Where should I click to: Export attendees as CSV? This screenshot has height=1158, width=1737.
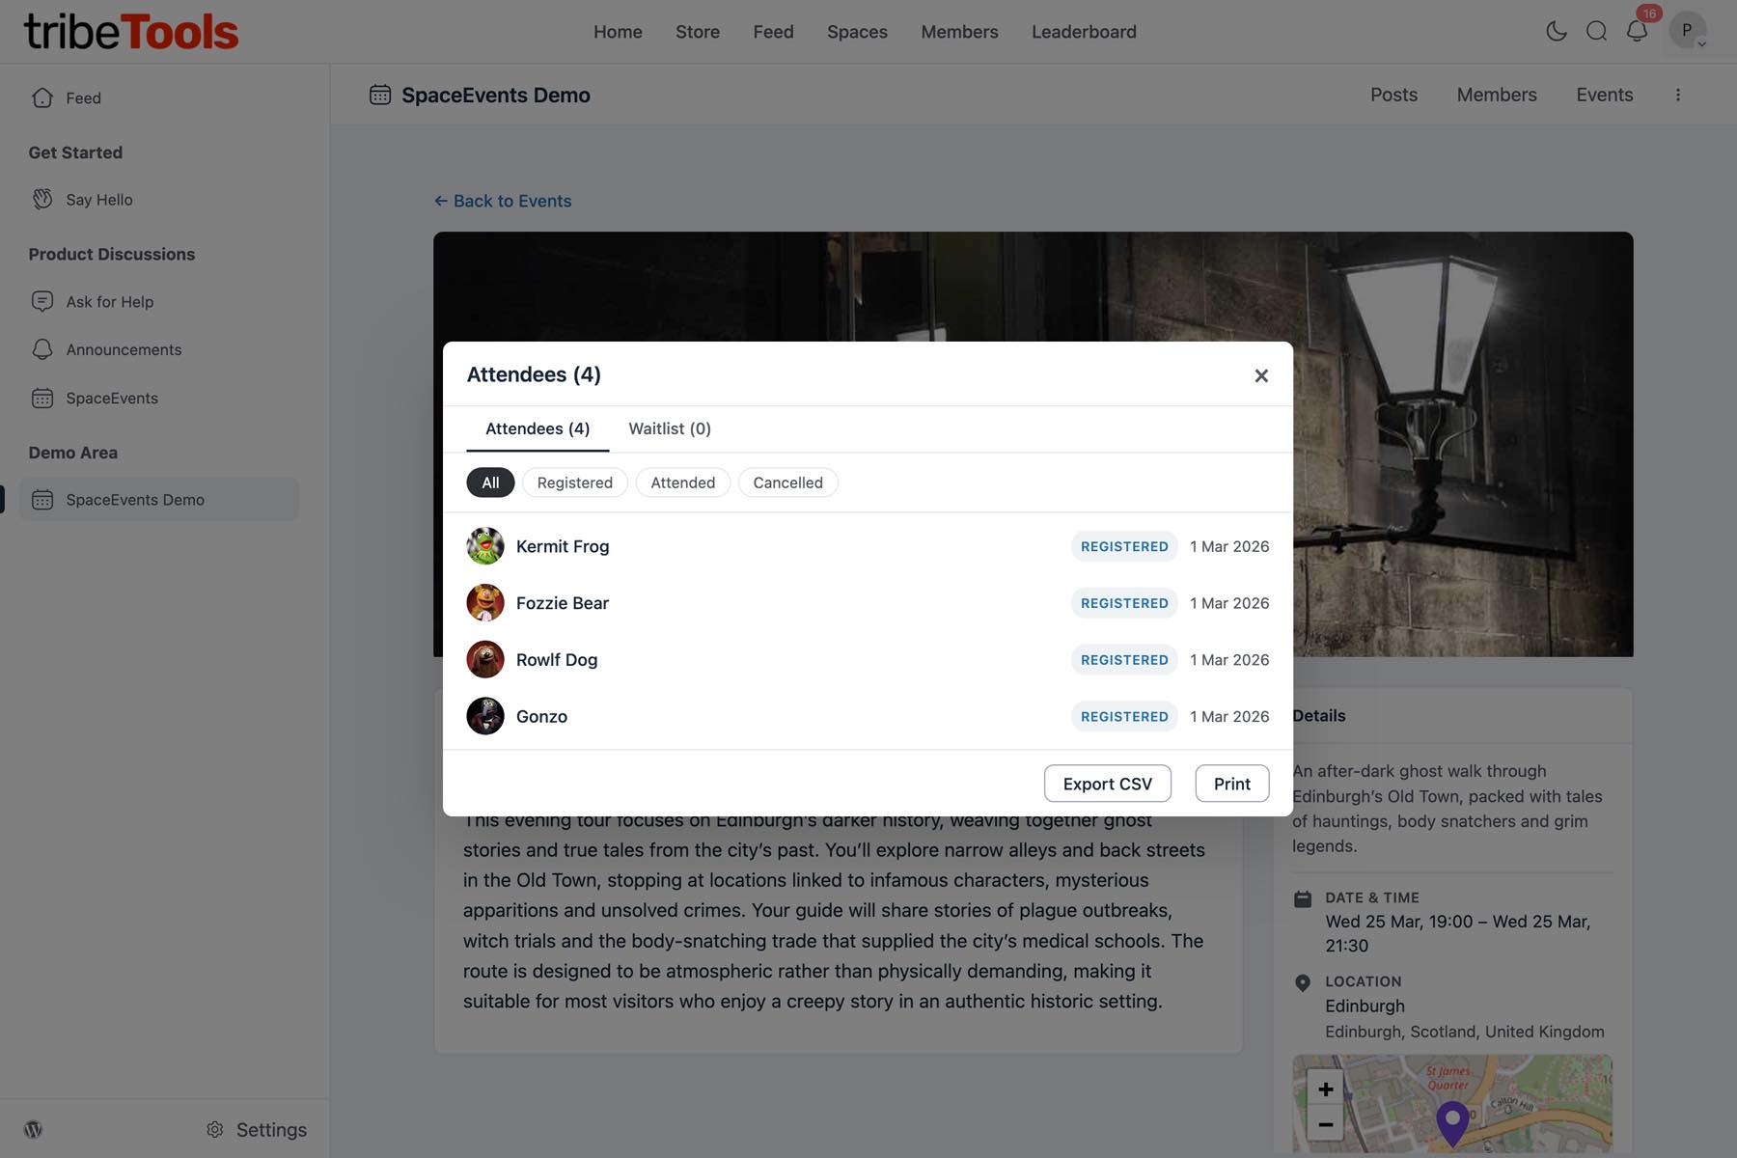(x=1107, y=784)
